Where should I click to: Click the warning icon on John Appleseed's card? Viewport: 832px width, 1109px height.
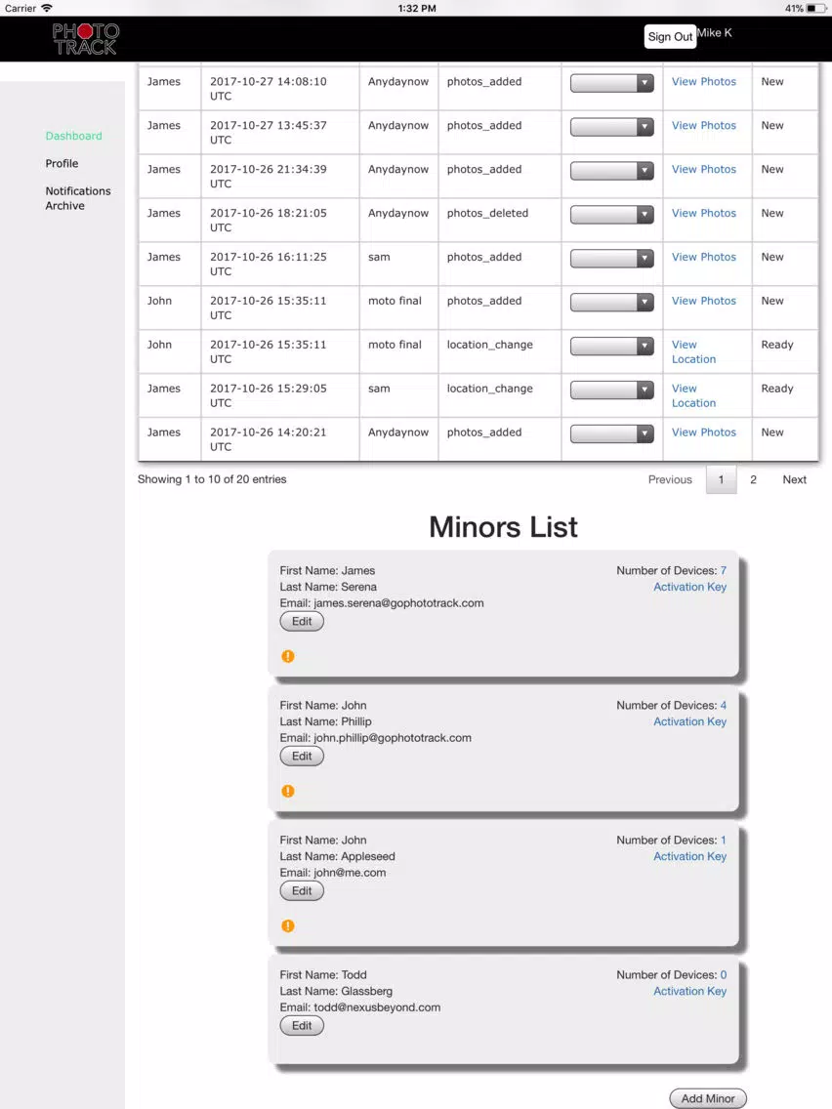click(288, 925)
